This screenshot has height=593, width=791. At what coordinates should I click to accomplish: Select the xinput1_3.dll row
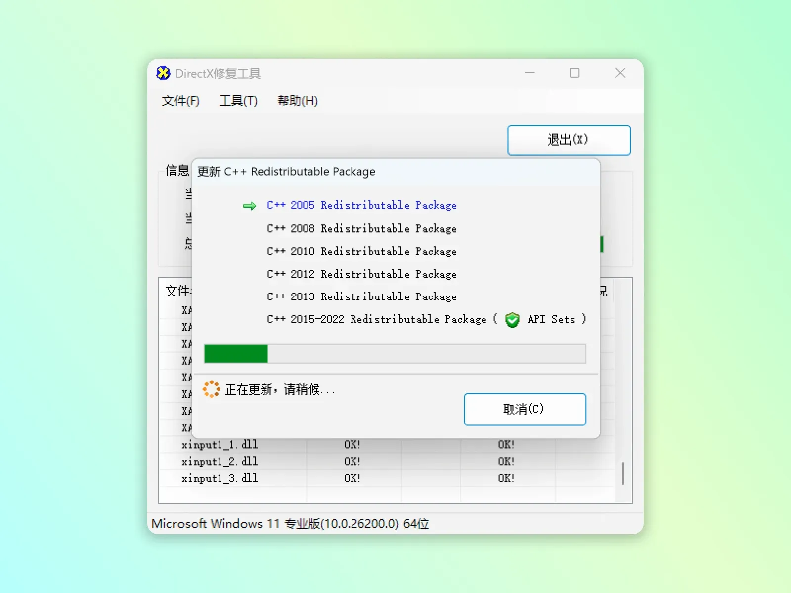pyautogui.click(x=387, y=478)
